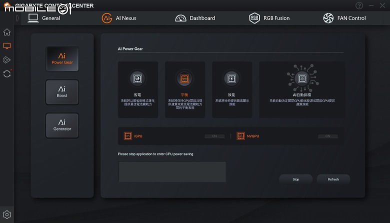Click the 效能 mode description text

click(x=232, y=102)
